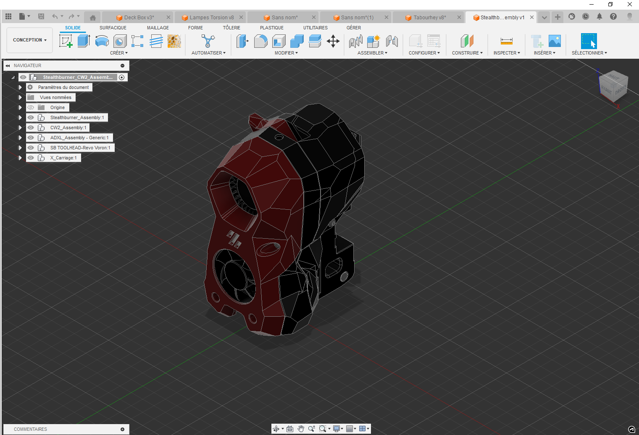The width and height of the screenshot is (639, 435).
Task: Hide the CW2_Assembly:1 component
Action: 31,128
